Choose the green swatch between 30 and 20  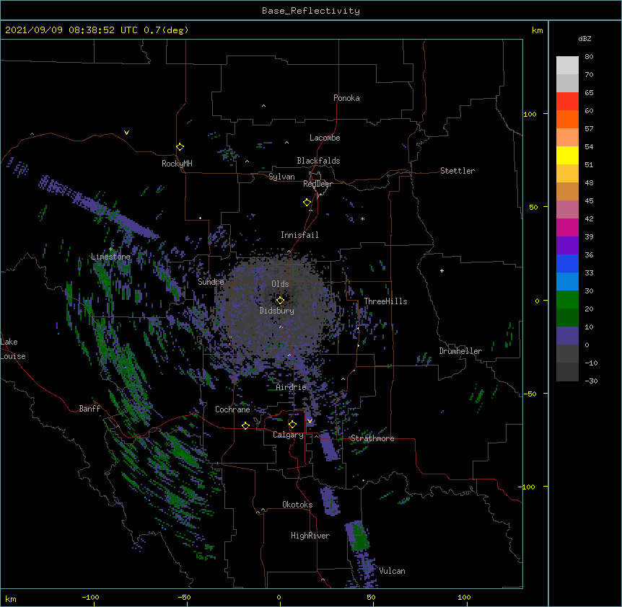(567, 300)
